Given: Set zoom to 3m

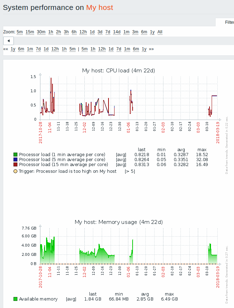Looking at the screenshot, I should point(135,32).
